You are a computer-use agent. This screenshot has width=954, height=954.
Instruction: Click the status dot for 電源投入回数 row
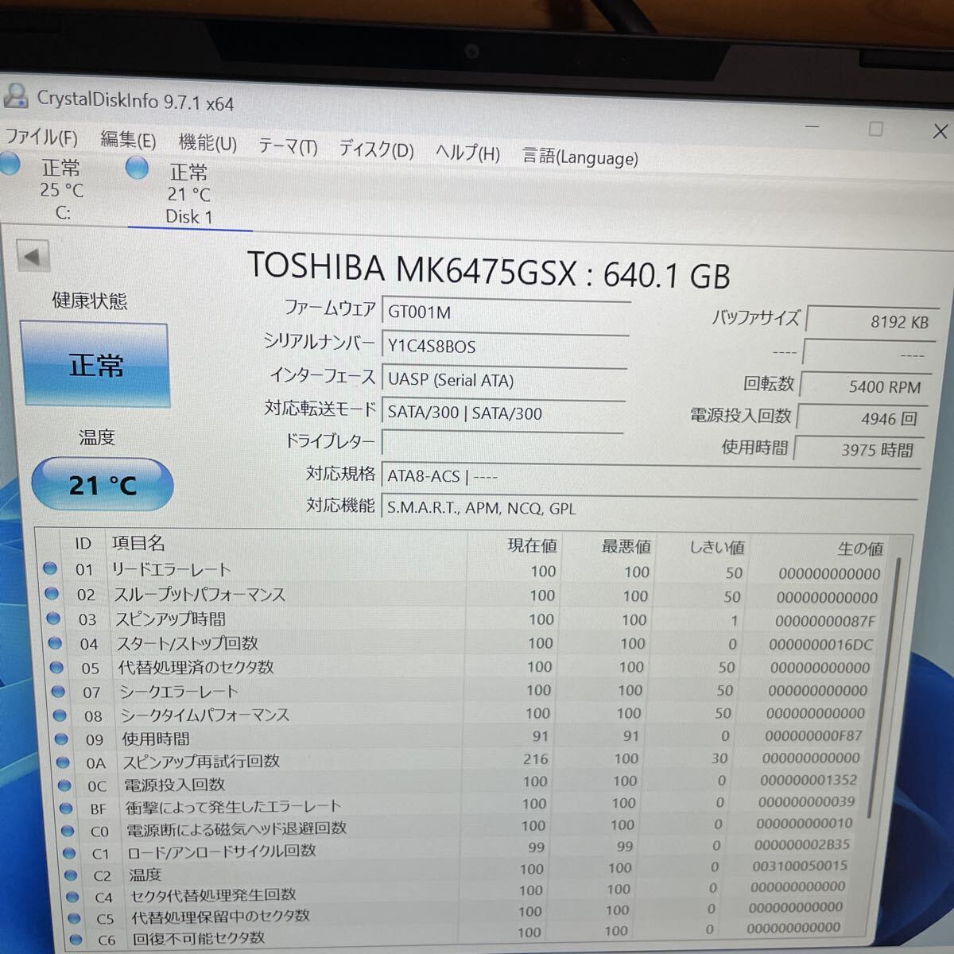pyautogui.click(x=64, y=785)
